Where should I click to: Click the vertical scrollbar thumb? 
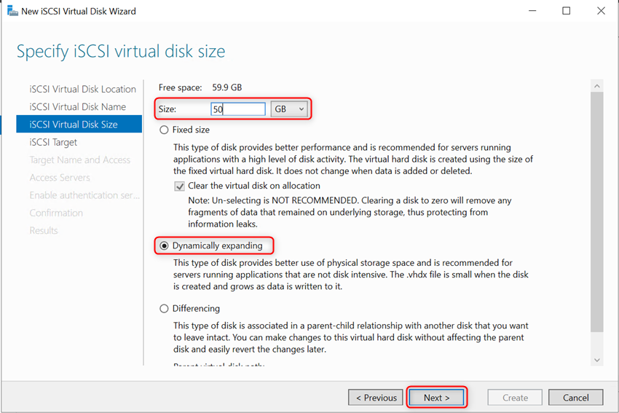point(597,212)
